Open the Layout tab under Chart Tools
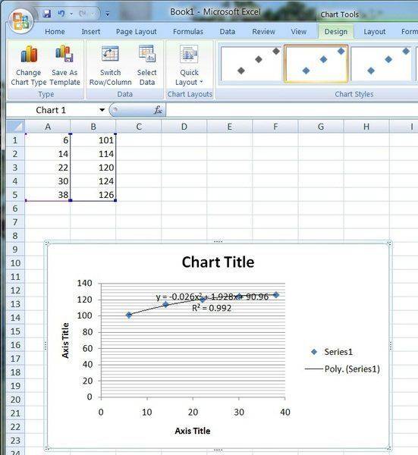Viewport: 418px width, 455px height. pos(375,32)
